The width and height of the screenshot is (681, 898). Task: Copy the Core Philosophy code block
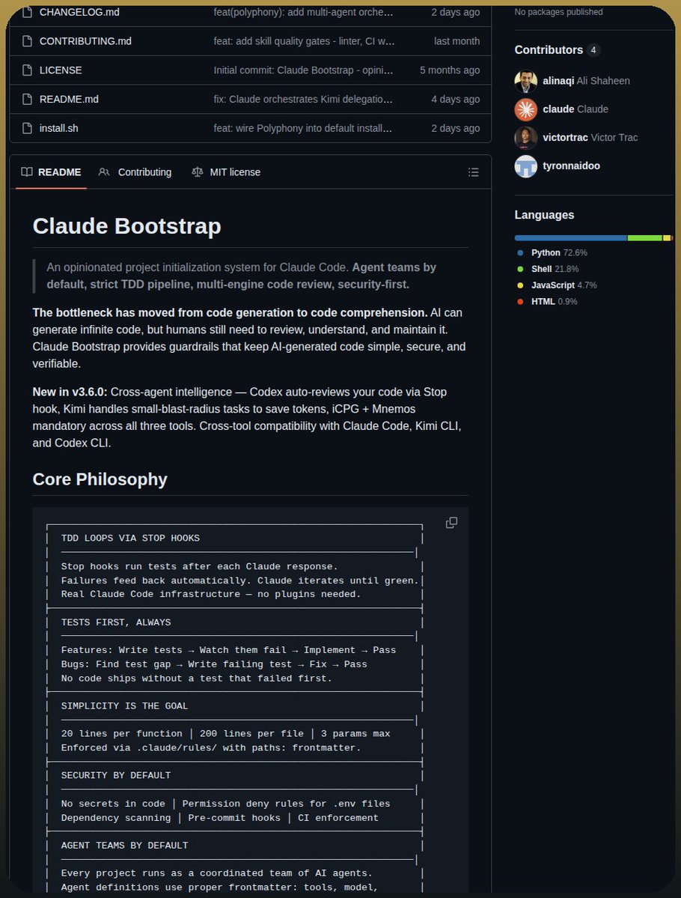(451, 522)
